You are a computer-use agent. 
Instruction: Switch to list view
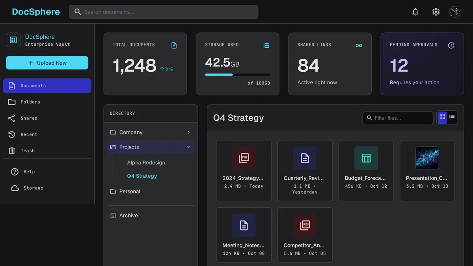[x=452, y=117]
